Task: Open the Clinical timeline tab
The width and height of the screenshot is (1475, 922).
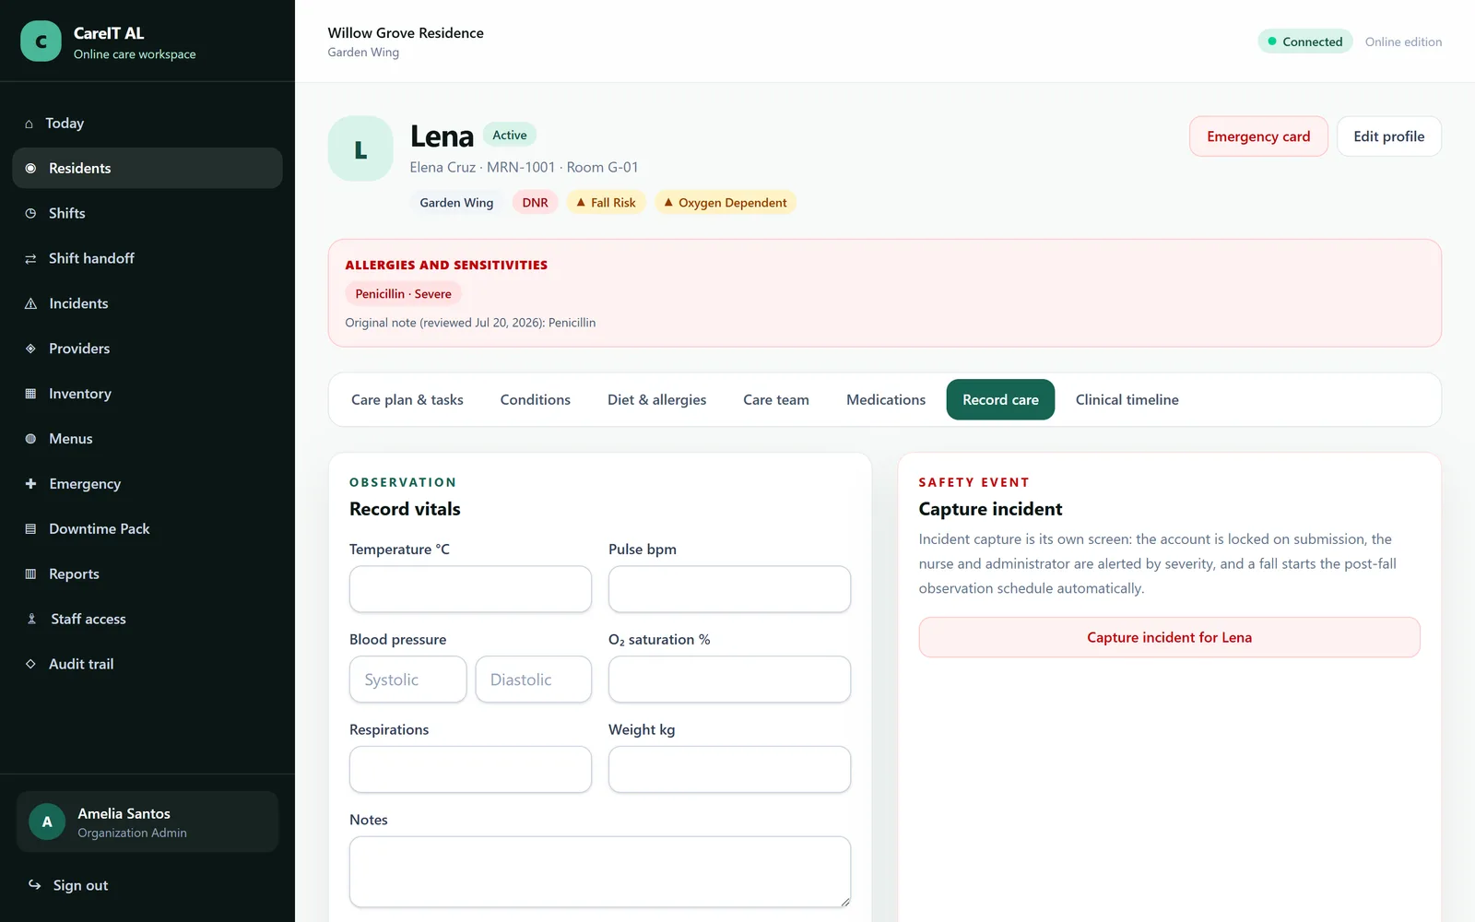Action: (x=1127, y=399)
